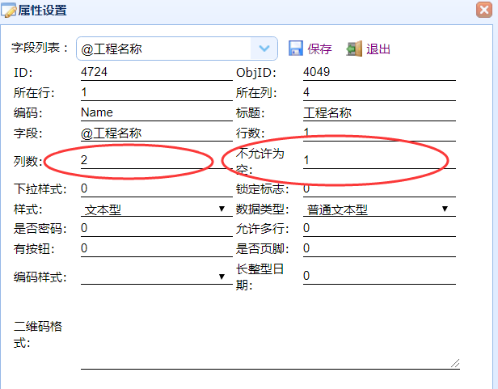Click the 长整型日期 input field
The height and width of the screenshot is (389, 498).
pos(379,276)
